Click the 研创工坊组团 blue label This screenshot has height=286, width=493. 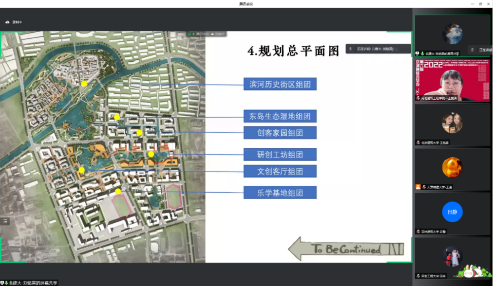tap(280, 155)
